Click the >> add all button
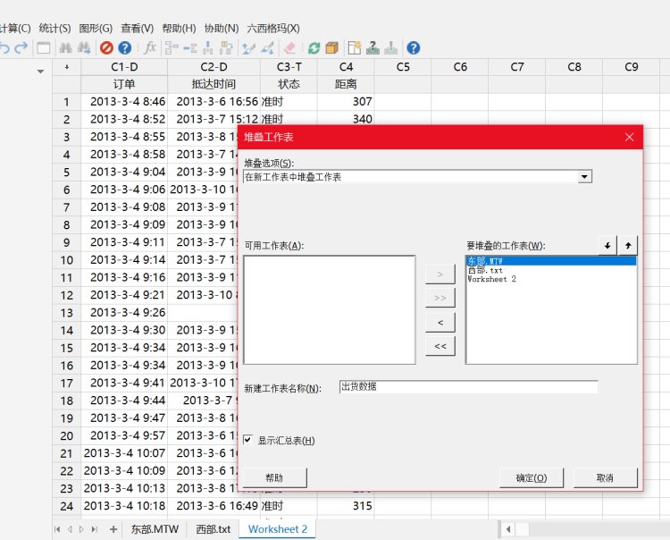This screenshot has width=670, height=540. coord(440,298)
